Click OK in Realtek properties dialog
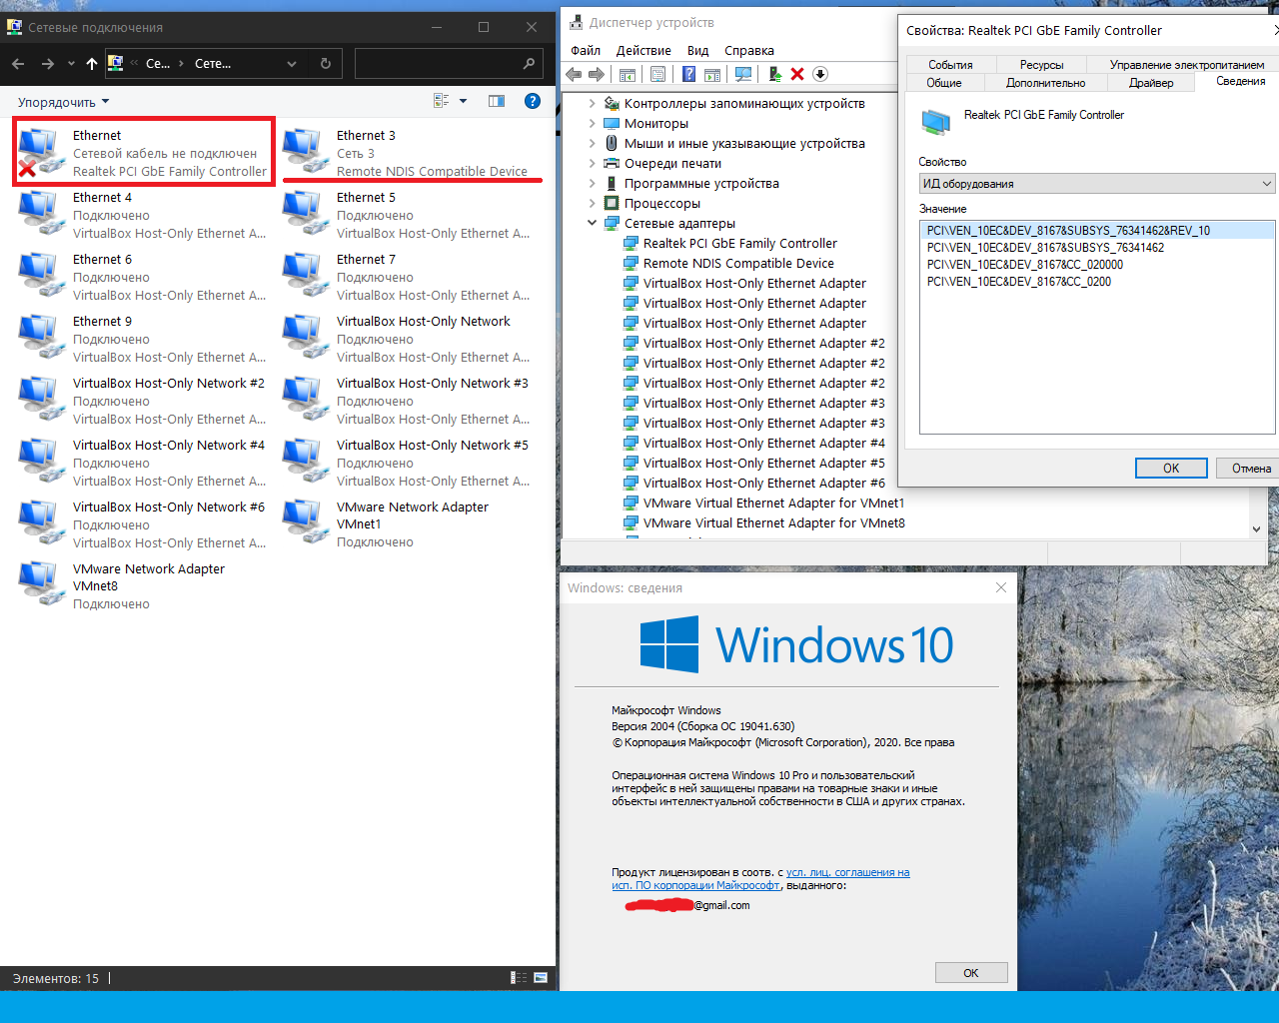The height and width of the screenshot is (1023, 1279). [x=1171, y=468]
